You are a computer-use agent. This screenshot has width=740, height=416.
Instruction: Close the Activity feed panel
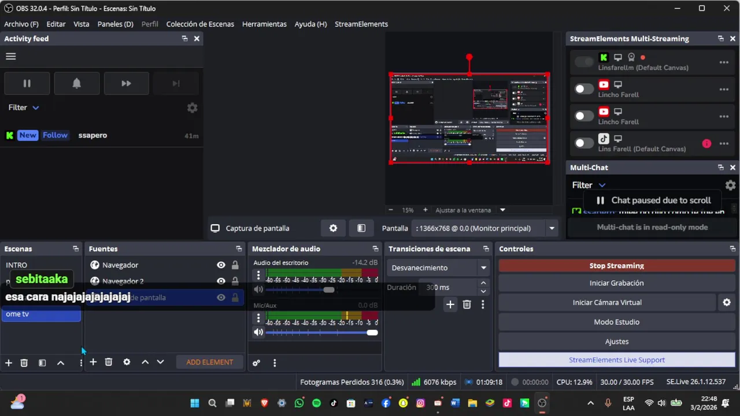pos(197,39)
